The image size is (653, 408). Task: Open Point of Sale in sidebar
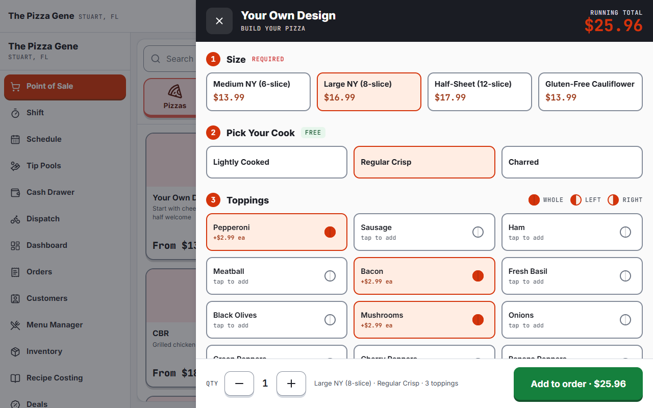(x=65, y=87)
